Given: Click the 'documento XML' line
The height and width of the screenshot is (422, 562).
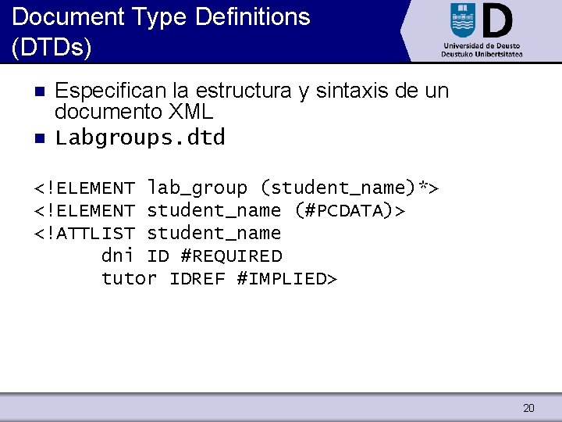Looking at the screenshot, I should point(134,111).
